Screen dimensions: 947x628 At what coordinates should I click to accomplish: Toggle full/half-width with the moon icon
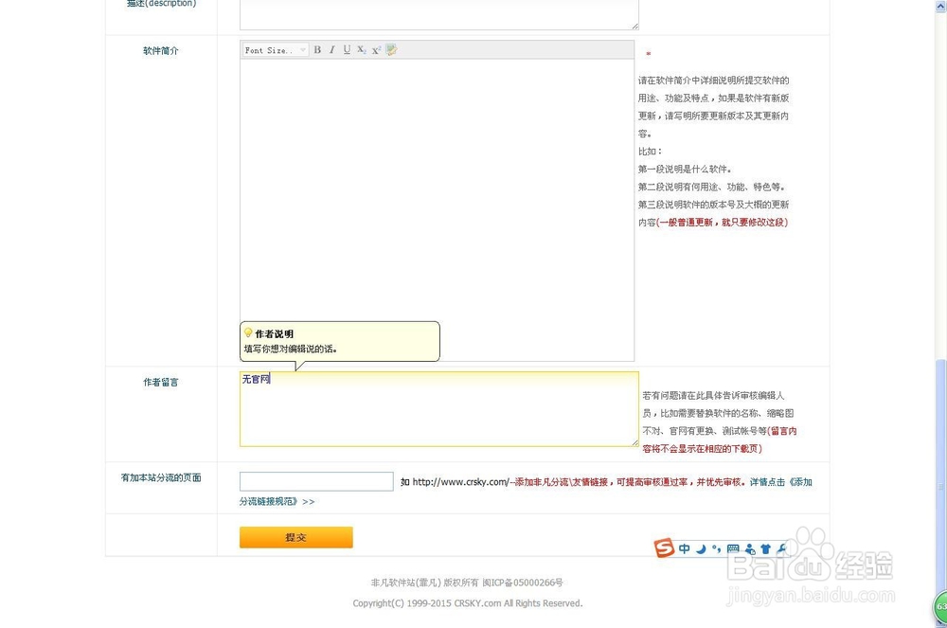701,548
